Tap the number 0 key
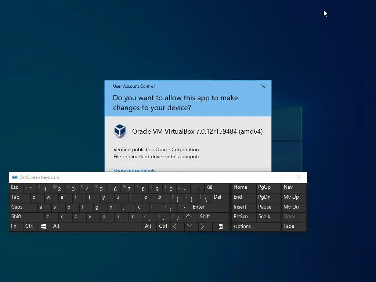The height and width of the screenshot is (282, 376). click(x=170, y=188)
